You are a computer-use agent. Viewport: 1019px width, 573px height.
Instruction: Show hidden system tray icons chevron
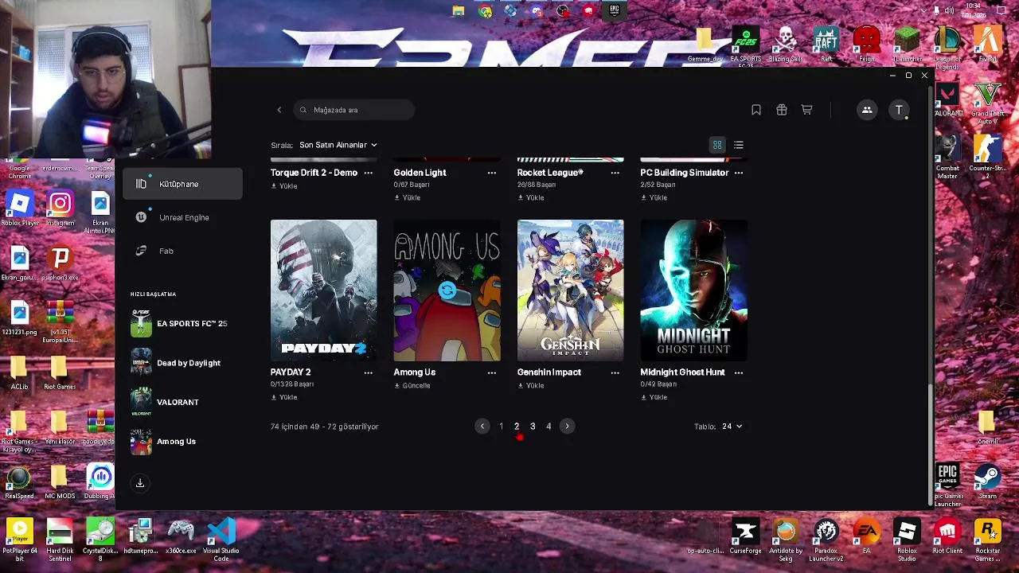(923, 10)
